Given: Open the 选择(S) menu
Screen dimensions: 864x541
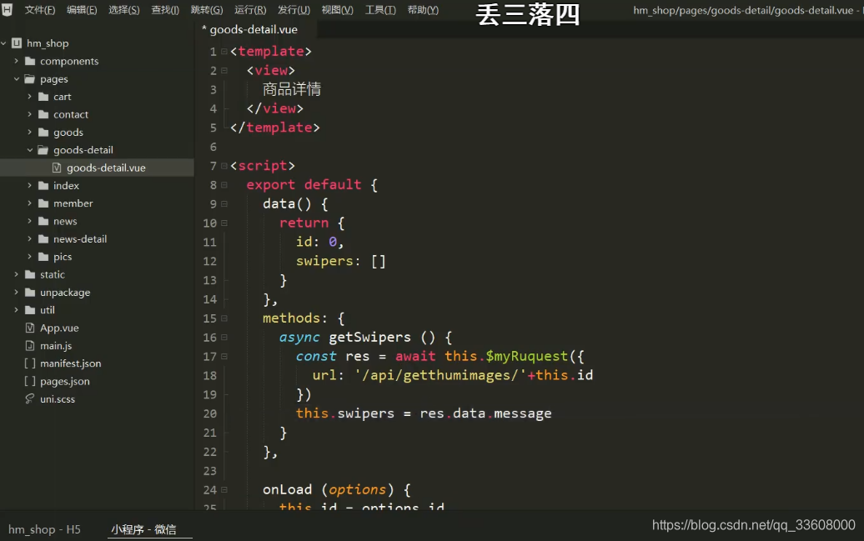Looking at the screenshot, I should click(x=124, y=10).
